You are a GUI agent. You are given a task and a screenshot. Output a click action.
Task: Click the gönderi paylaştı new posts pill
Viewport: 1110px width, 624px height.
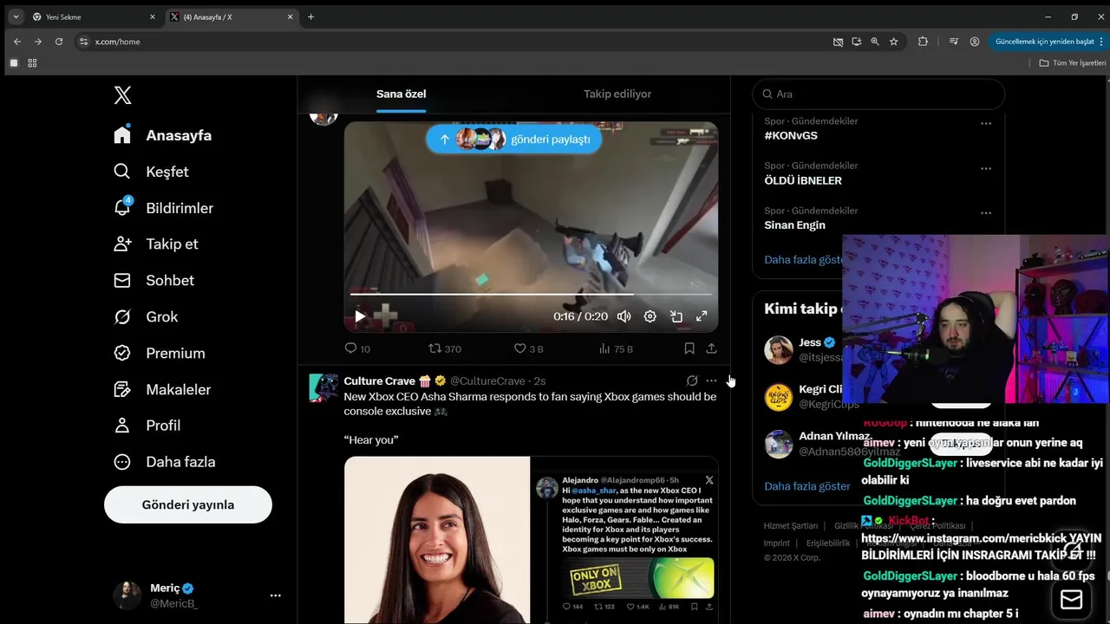pos(513,139)
